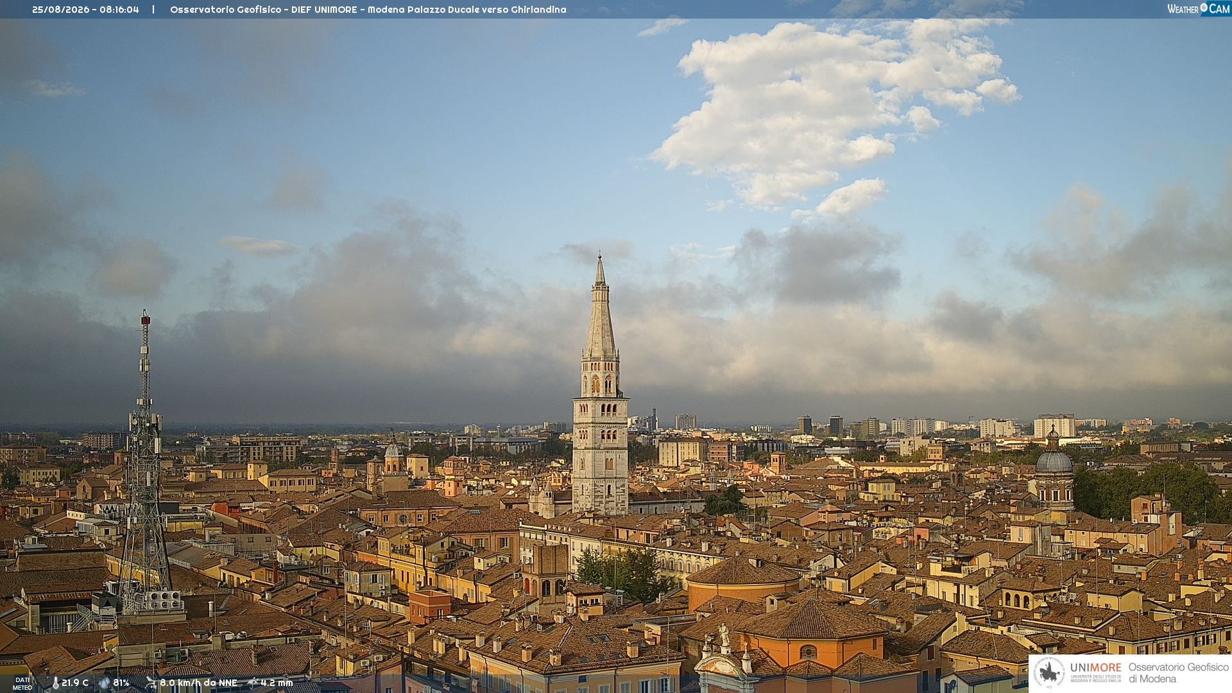Image resolution: width=1232 pixels, height=693 pixels.
Task: Select the 21.9 C temperature reading
Action: 75,683
